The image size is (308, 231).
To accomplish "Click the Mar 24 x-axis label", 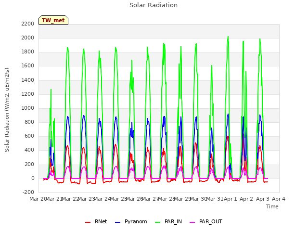I will pos(102,199).
